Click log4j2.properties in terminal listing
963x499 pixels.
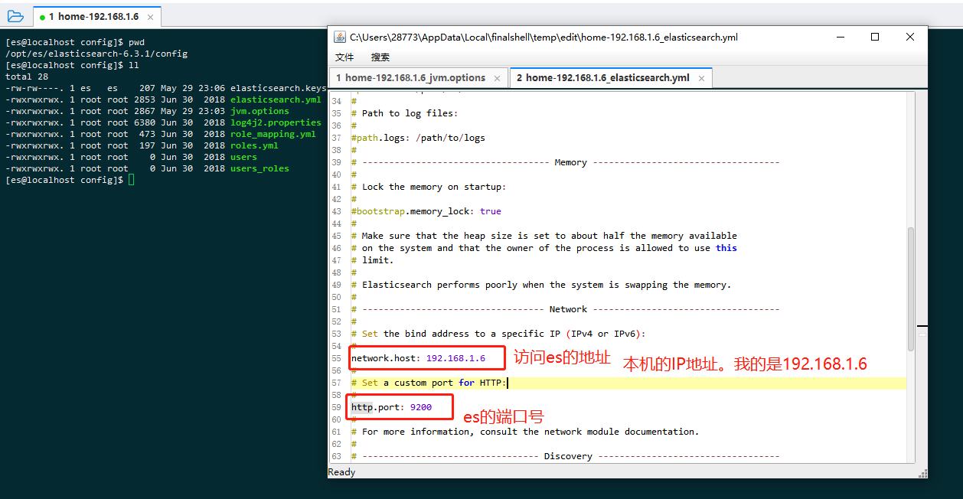point(276,122)
